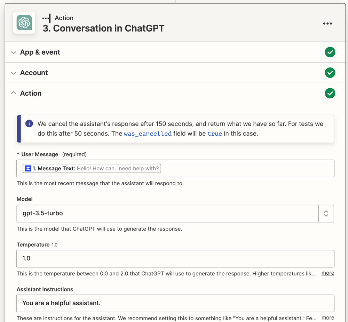Click the true code link
348x322 pixels.
point(215,133)
